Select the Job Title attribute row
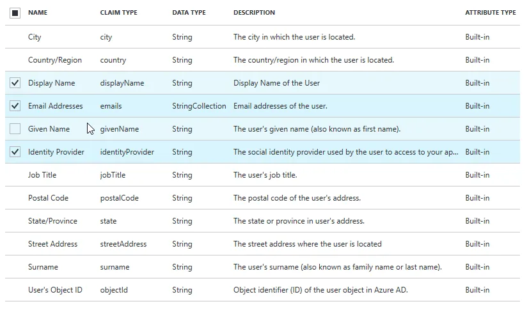529x336 pixels. (x=42, y=175)
